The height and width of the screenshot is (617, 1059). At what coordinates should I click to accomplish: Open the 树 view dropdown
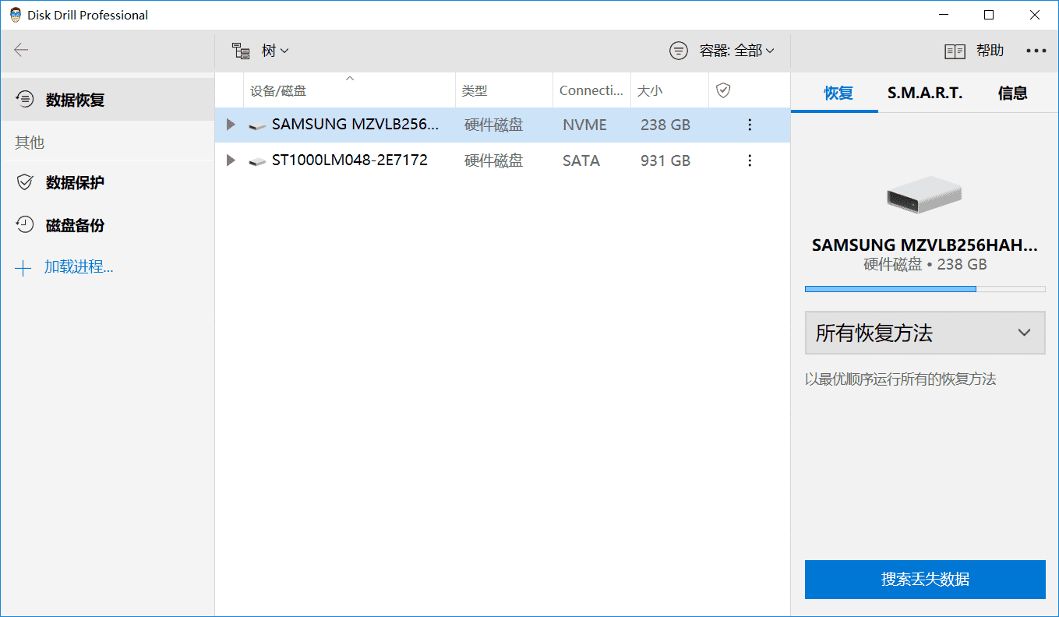[268, 50]
